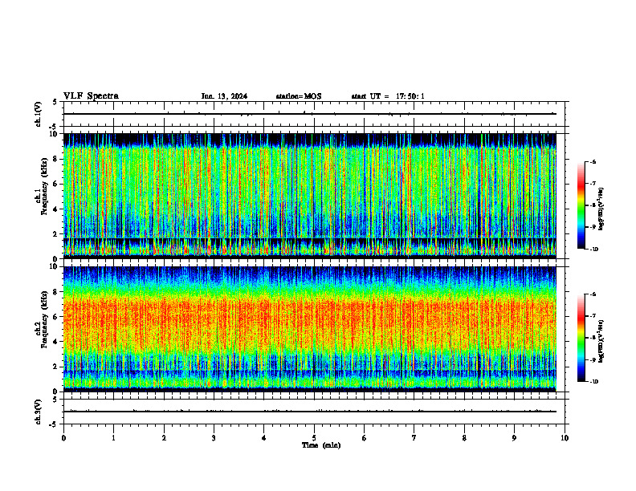Select the date text "Jan. 13, 2024"
The image size is (636, 491).
tap(224, 96)
